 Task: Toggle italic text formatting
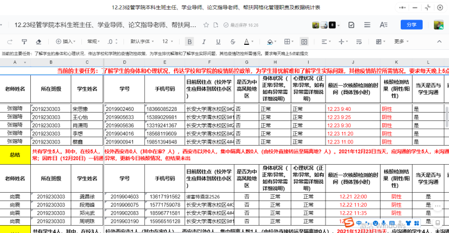tap(205, 41)
